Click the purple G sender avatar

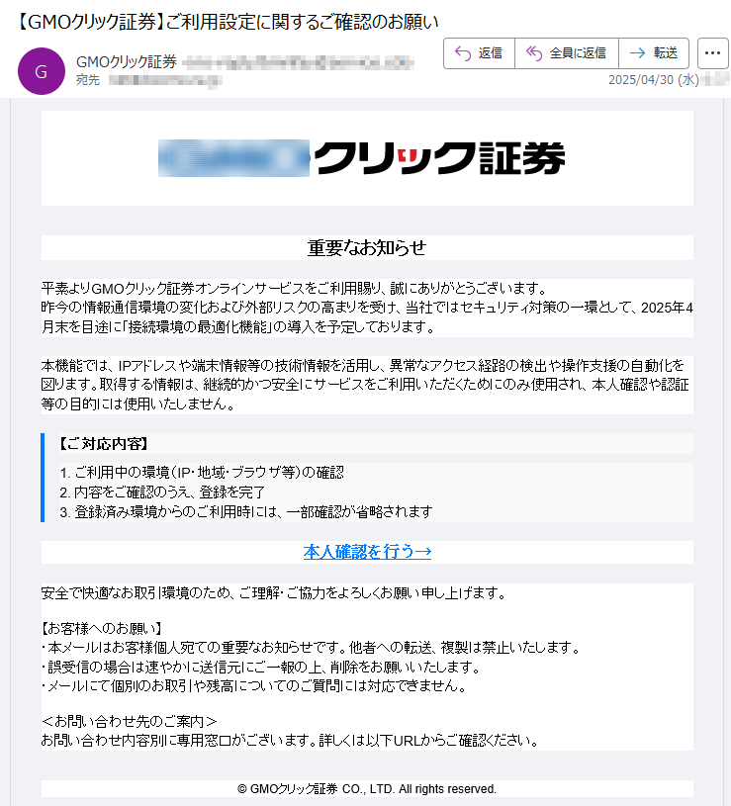tap(42, 71)
